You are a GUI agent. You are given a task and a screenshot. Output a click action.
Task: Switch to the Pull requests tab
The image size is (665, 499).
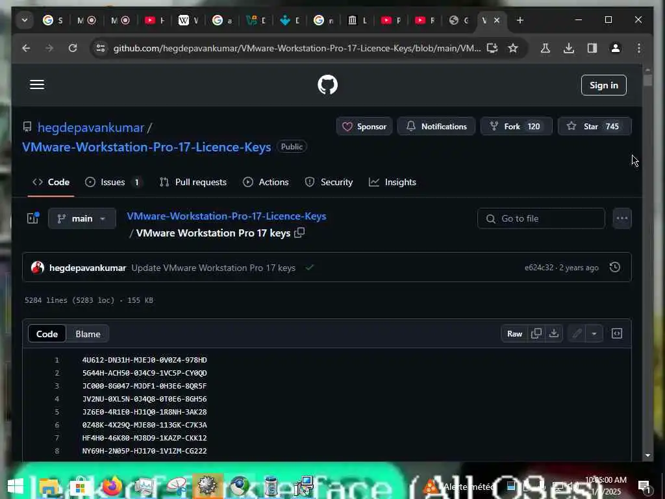[193, 182]
